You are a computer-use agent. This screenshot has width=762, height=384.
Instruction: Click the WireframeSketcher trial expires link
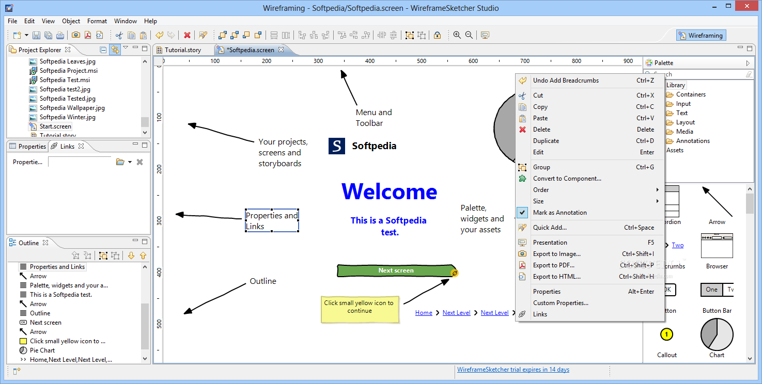pos(513,370)
